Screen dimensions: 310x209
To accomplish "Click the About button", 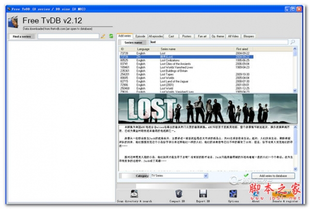I will click(x=256, y=197).
